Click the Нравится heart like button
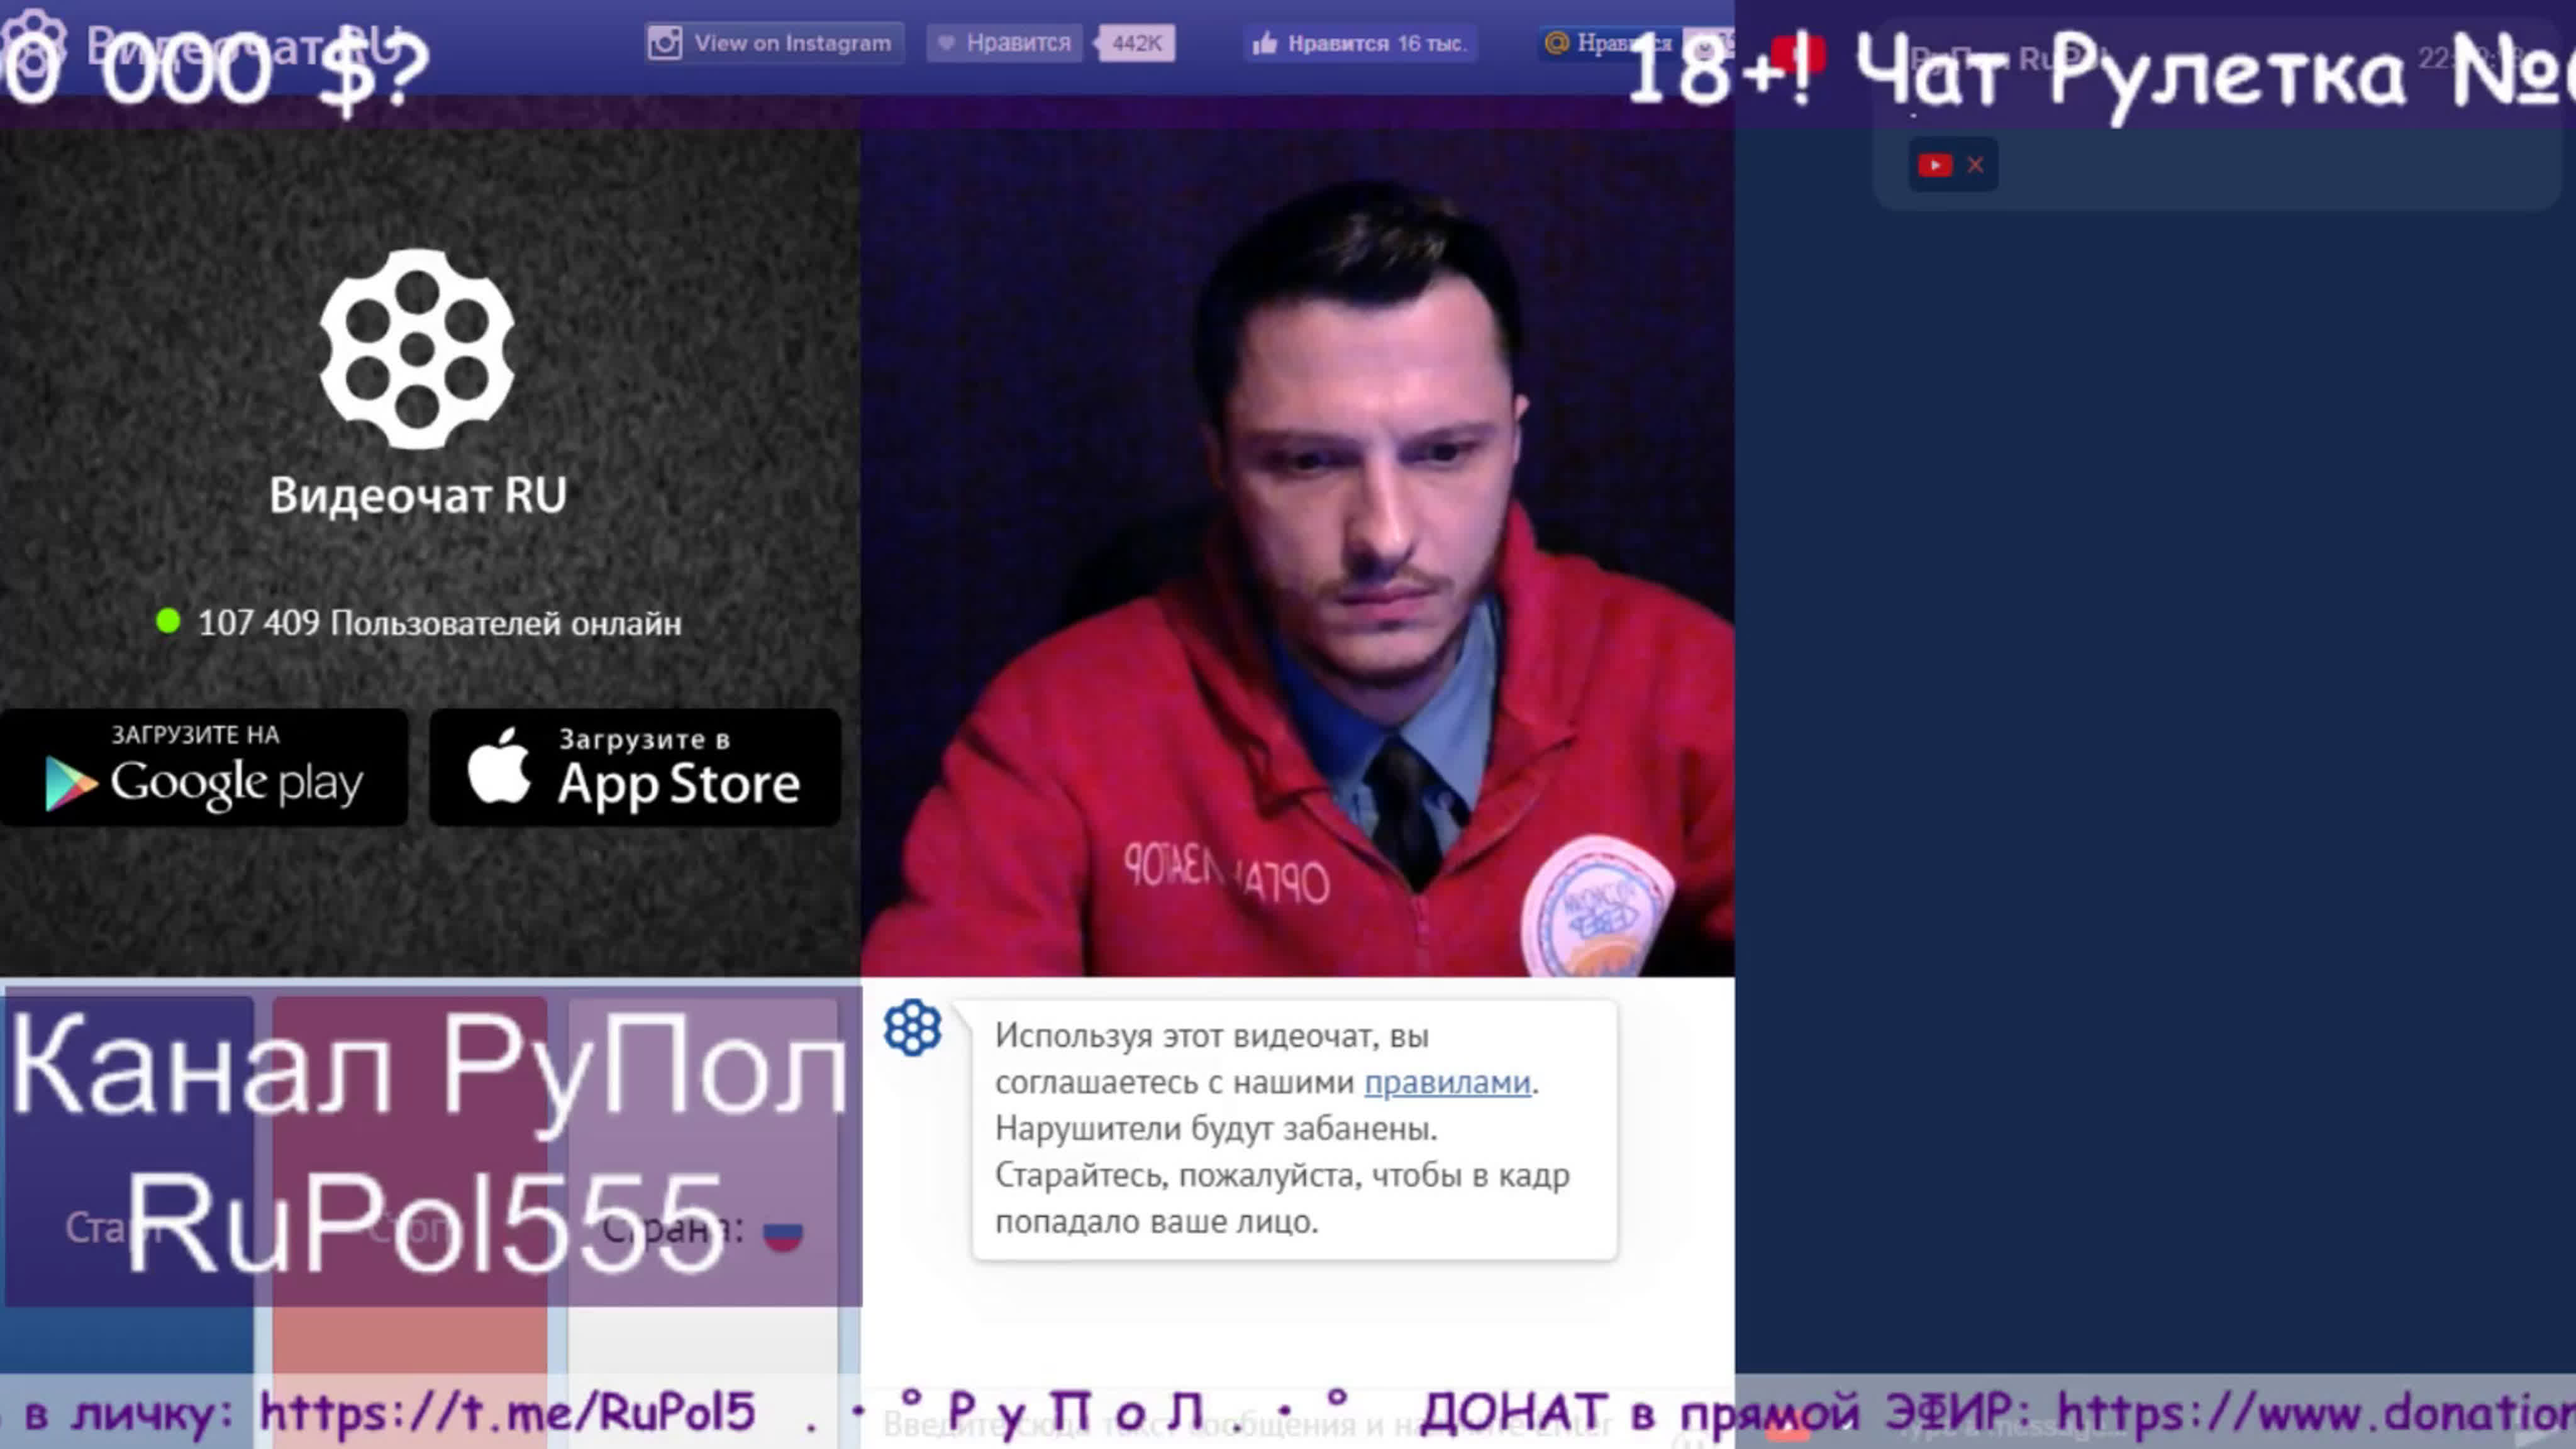The image size is (2576, 1449). coord(1004,43)
